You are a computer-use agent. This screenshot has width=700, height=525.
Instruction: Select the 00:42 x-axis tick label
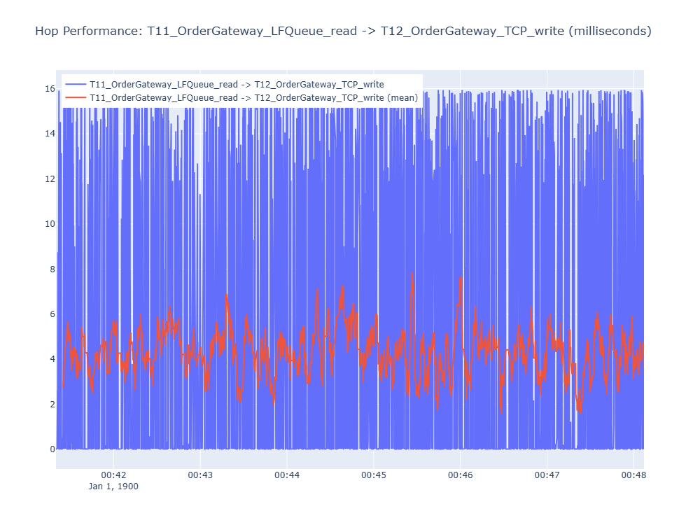point(114,475)
